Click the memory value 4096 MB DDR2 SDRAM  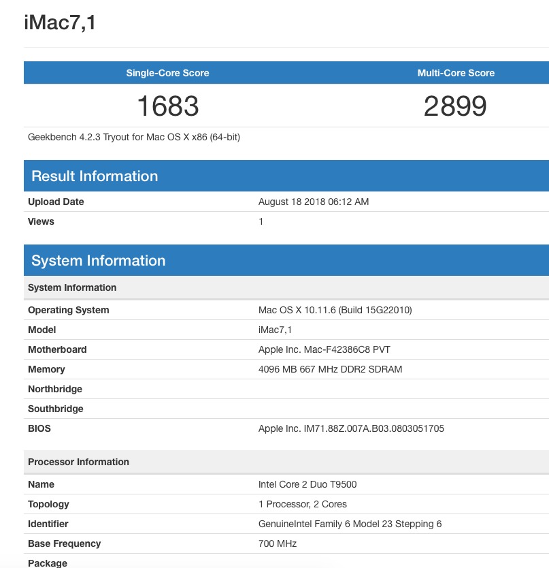click(330, 369)
